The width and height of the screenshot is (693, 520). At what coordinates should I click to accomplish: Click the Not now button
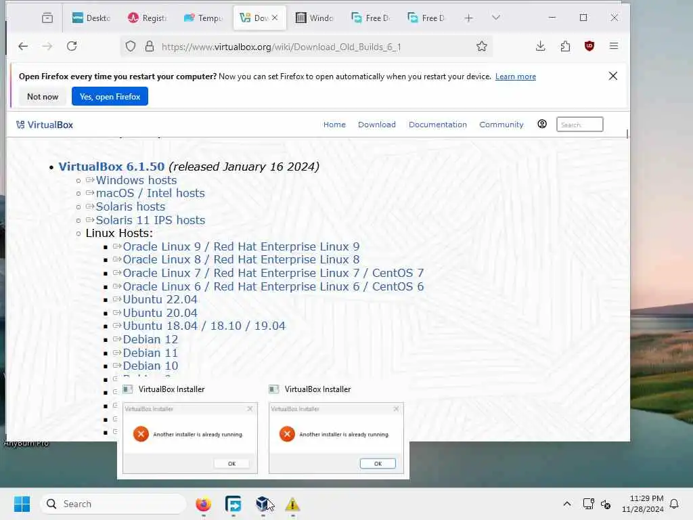click(43, 96)
